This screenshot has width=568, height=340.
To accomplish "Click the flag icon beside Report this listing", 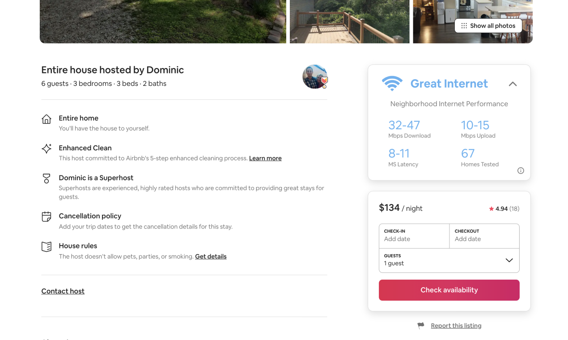I will pos(421,326).
